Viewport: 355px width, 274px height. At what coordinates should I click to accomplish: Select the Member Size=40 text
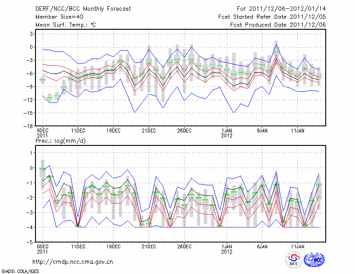[x=59, y=17]
